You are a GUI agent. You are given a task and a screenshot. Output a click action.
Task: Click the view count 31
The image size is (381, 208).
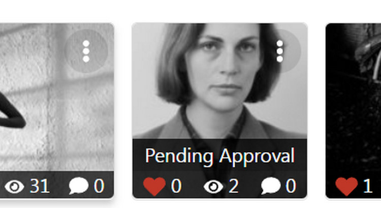tap(40, 186)
